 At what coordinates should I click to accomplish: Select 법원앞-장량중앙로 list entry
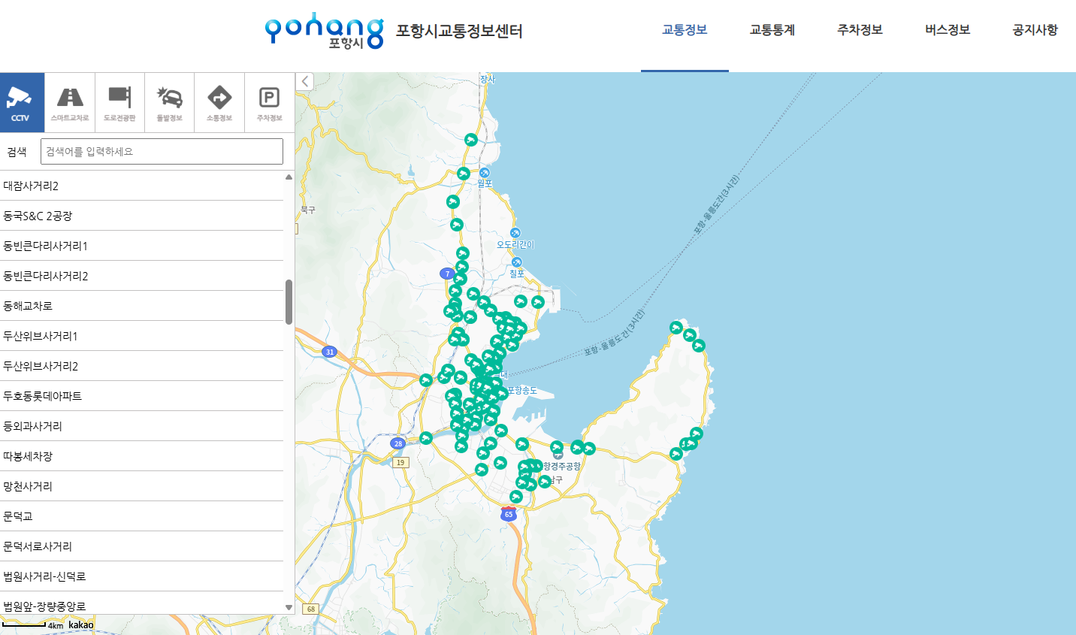[x=141, y=603]
